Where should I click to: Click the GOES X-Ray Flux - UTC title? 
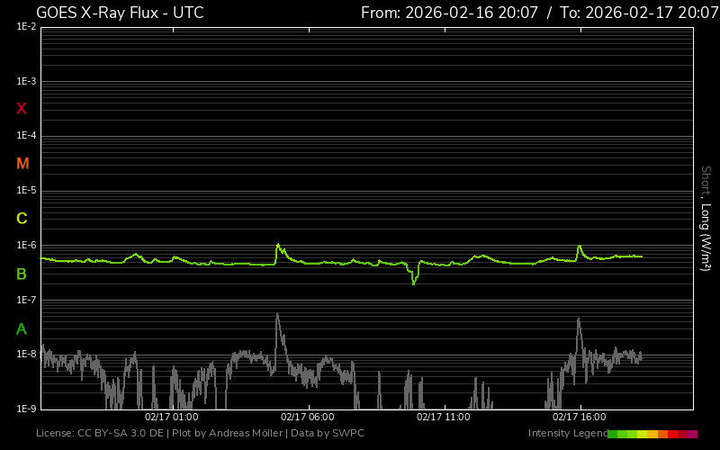tap(120, 13)
